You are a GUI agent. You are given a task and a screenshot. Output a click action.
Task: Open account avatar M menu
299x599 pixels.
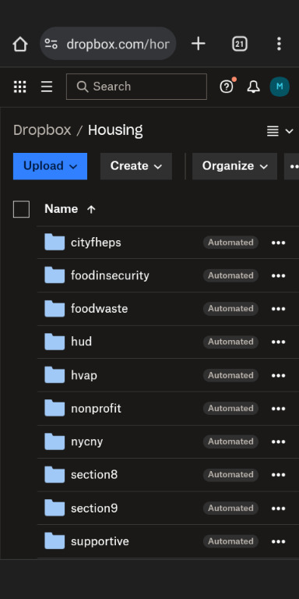point(280,87)
